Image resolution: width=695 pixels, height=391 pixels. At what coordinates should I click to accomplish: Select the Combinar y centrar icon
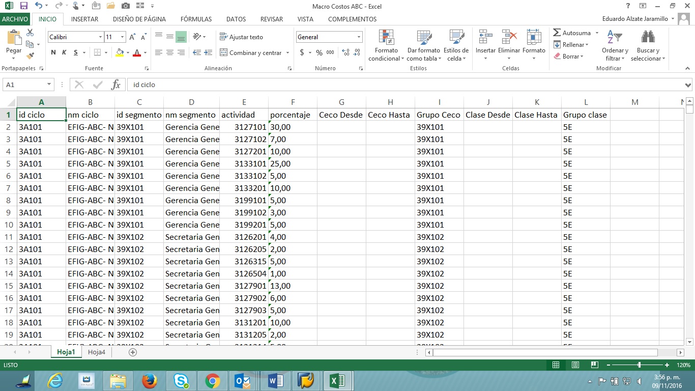223,52
